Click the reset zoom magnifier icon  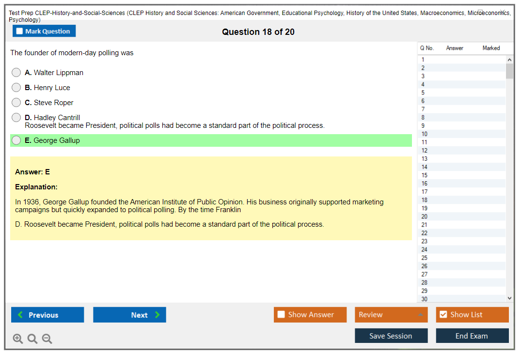(32, 339)
